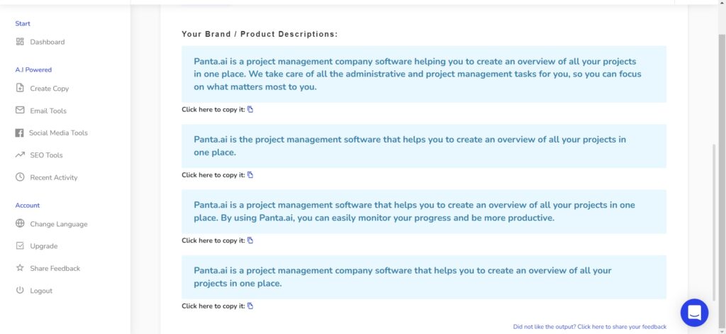Click the share your feedback link
The image size is (726, 334).
click(x=589, y=327)
